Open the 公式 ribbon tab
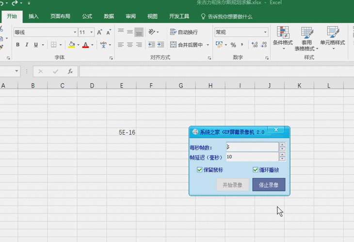Viewport: 354px width, 242px height. tap(87, 16)
